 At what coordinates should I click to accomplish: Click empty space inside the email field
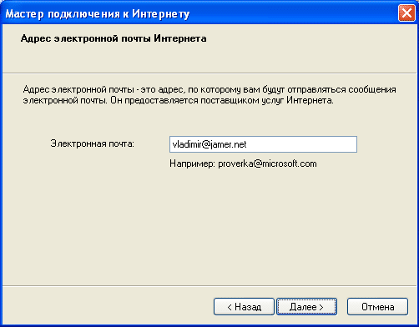[302, 144]
